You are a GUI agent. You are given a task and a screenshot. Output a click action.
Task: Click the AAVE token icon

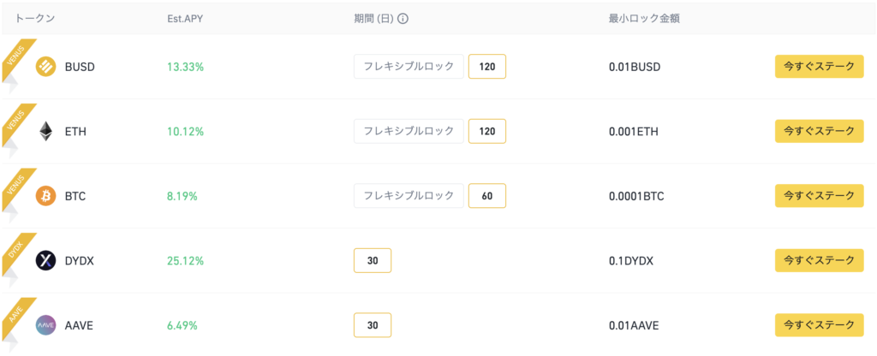click(x=46, y=325)
